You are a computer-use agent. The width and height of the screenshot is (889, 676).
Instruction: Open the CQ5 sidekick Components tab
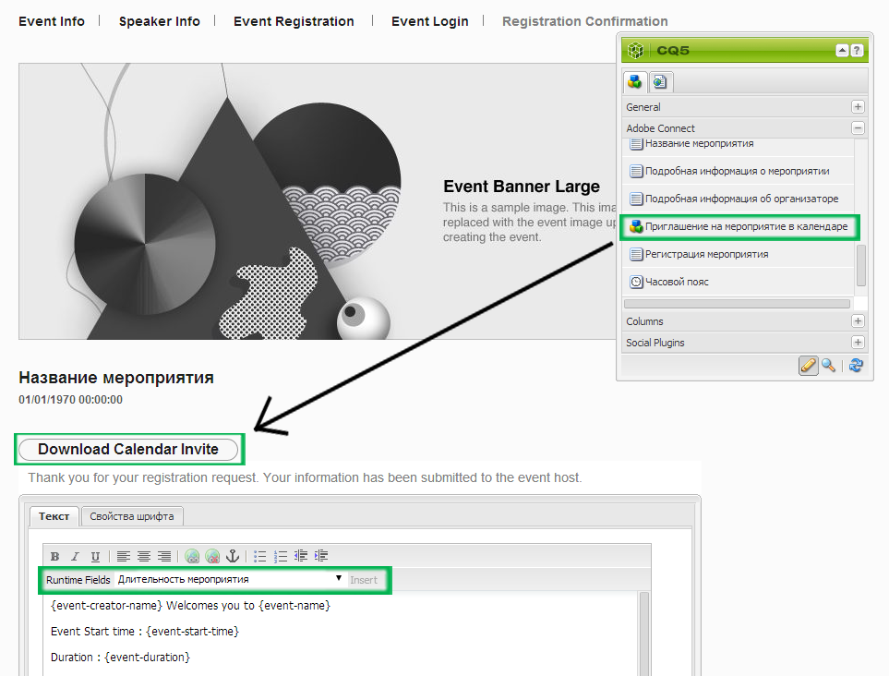pos(635,82)
